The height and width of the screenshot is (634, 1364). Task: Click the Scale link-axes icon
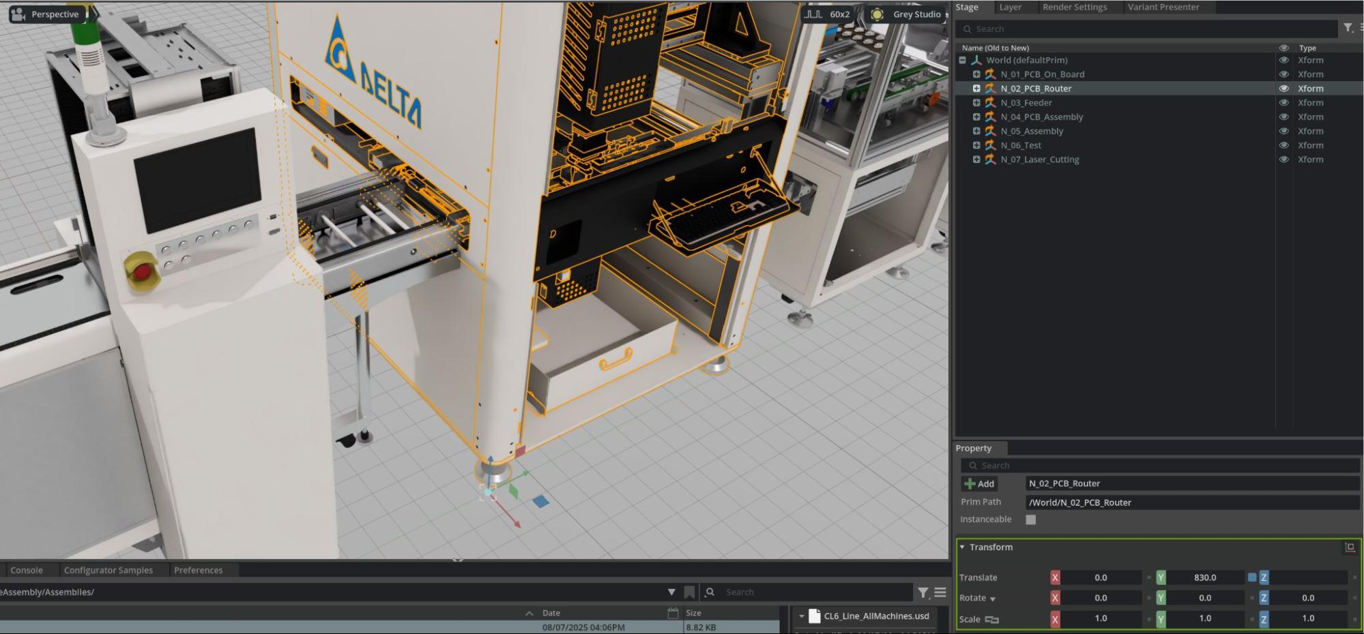991,620
